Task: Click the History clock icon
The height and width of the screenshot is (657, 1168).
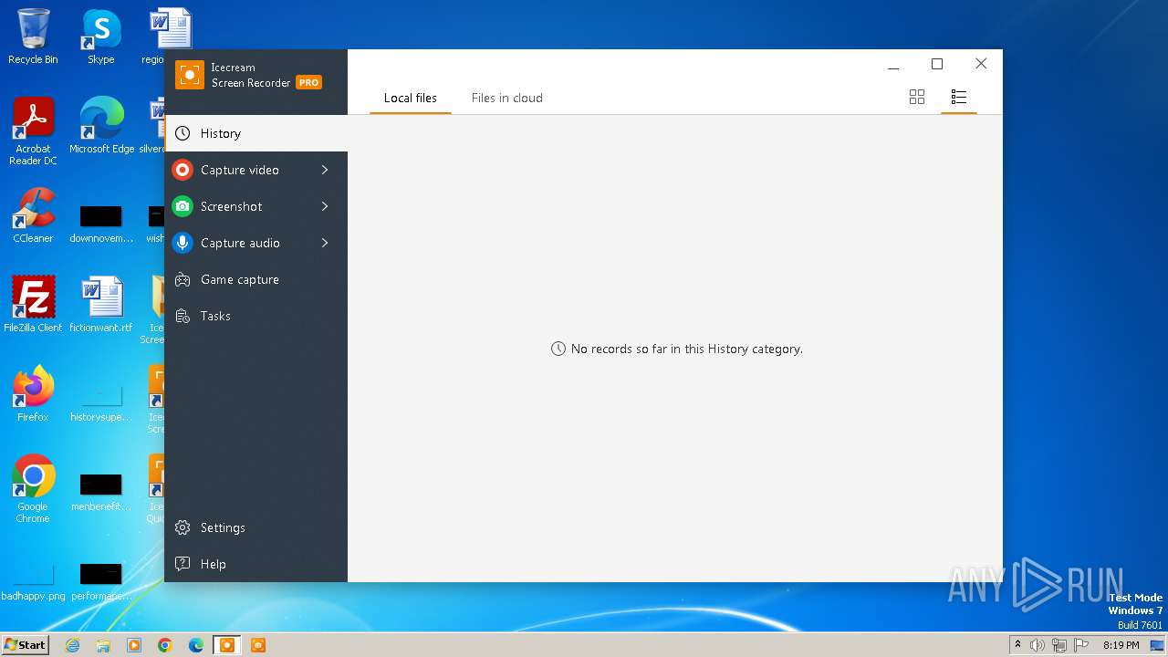Action: click(182, 133)
